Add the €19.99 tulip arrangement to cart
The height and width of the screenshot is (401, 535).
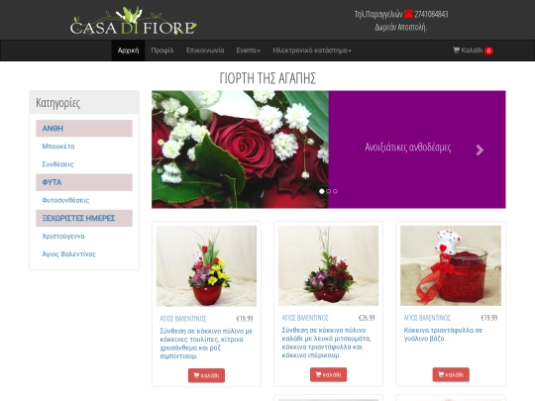206,375
